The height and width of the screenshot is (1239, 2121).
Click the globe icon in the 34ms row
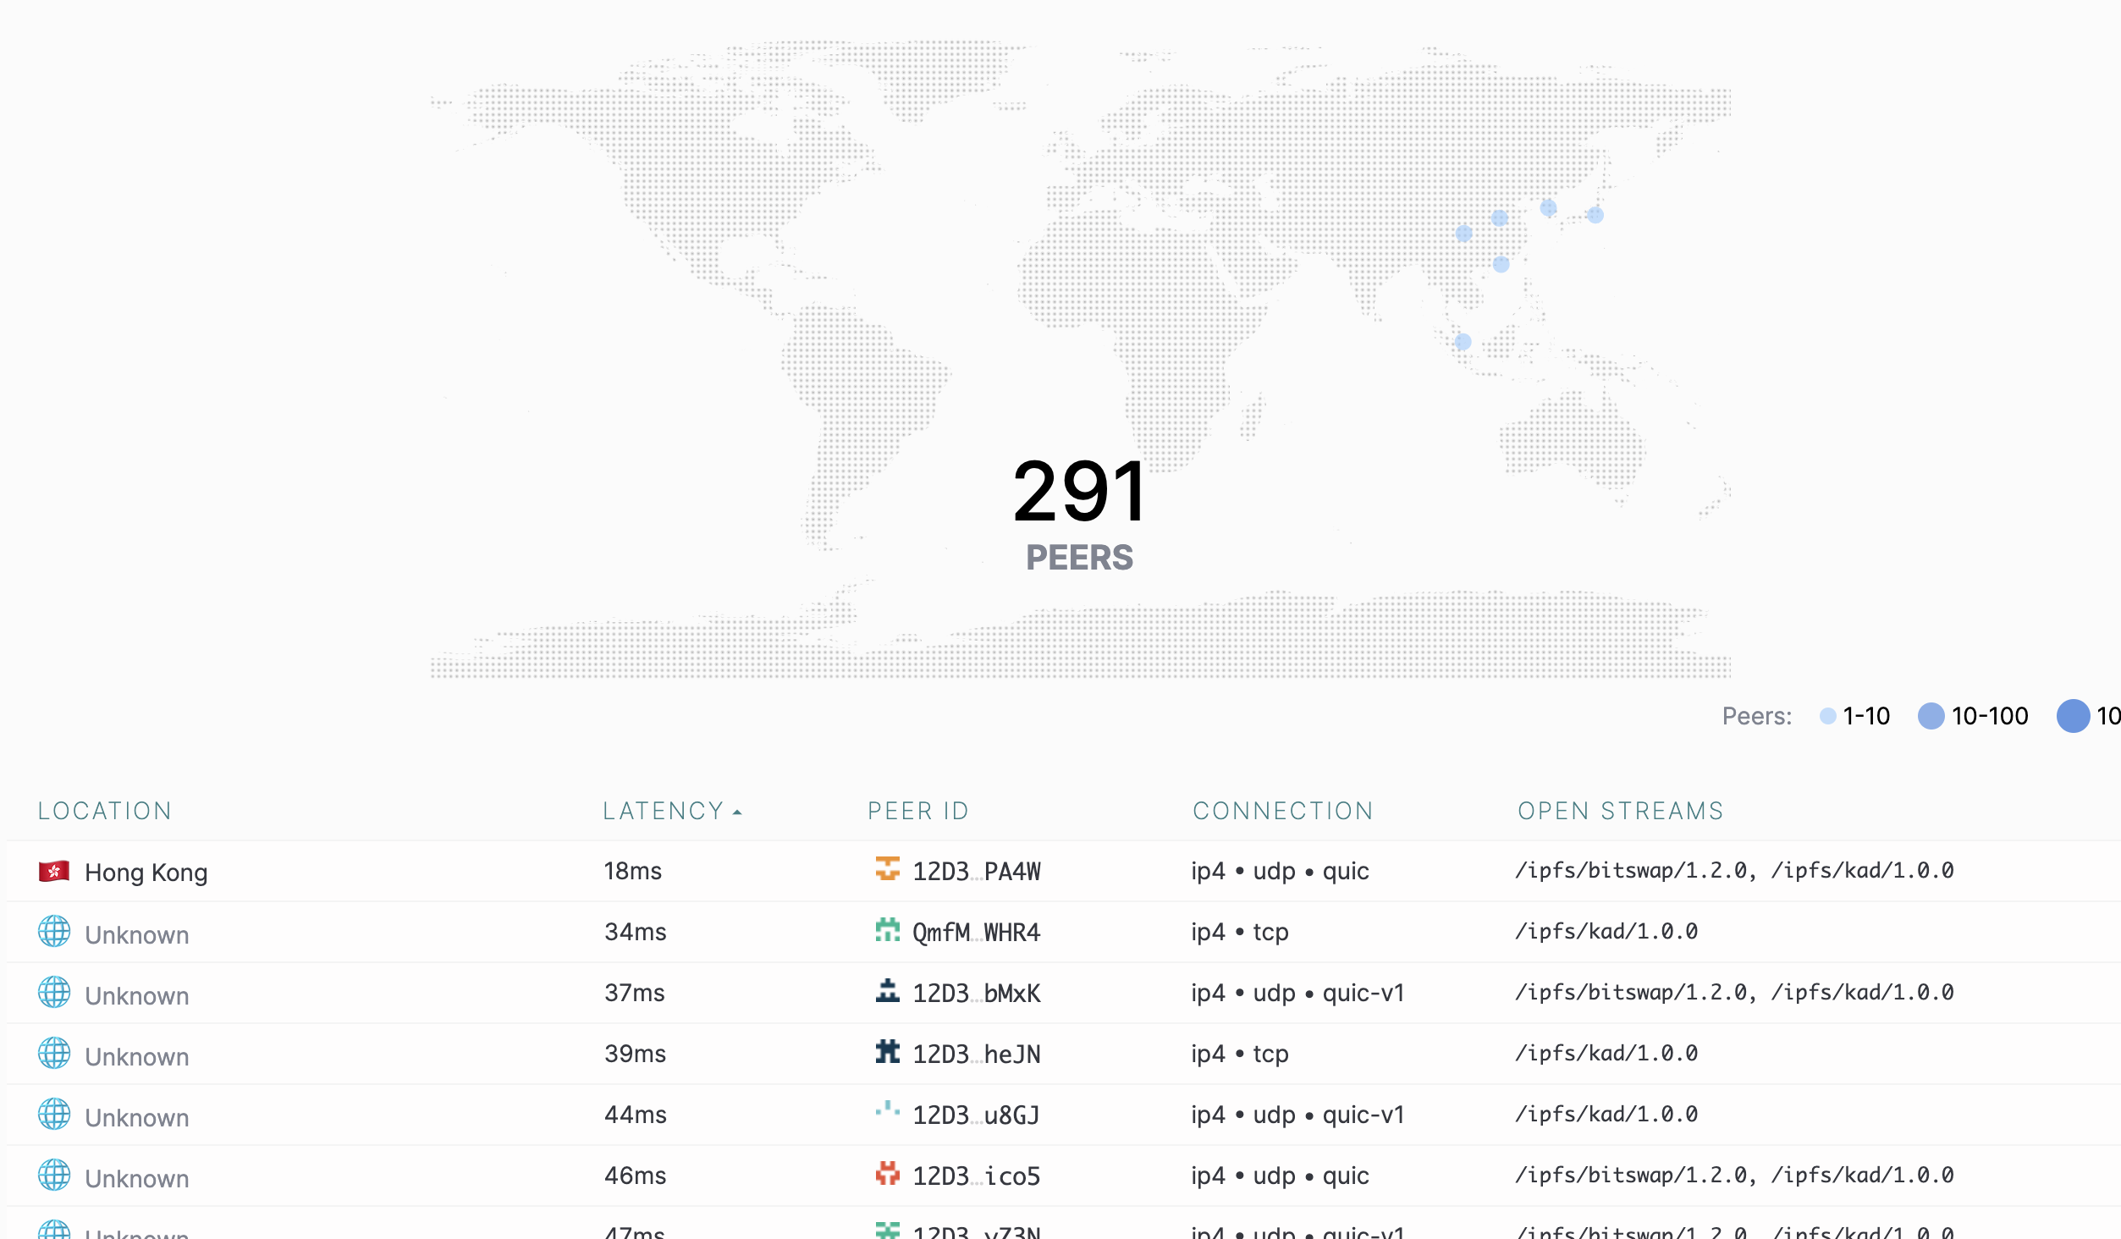[54, 931]
